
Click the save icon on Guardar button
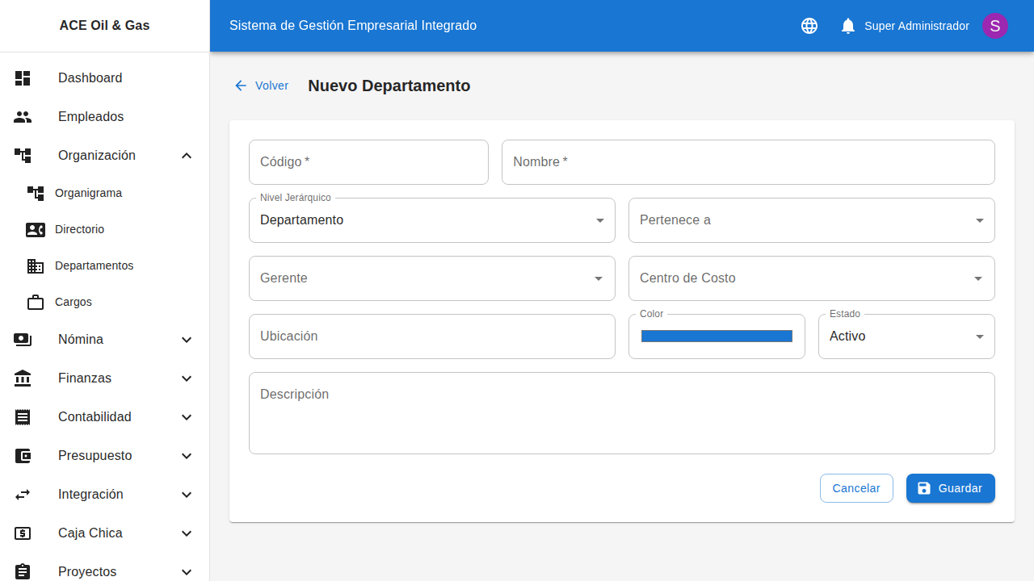(923, 487)
